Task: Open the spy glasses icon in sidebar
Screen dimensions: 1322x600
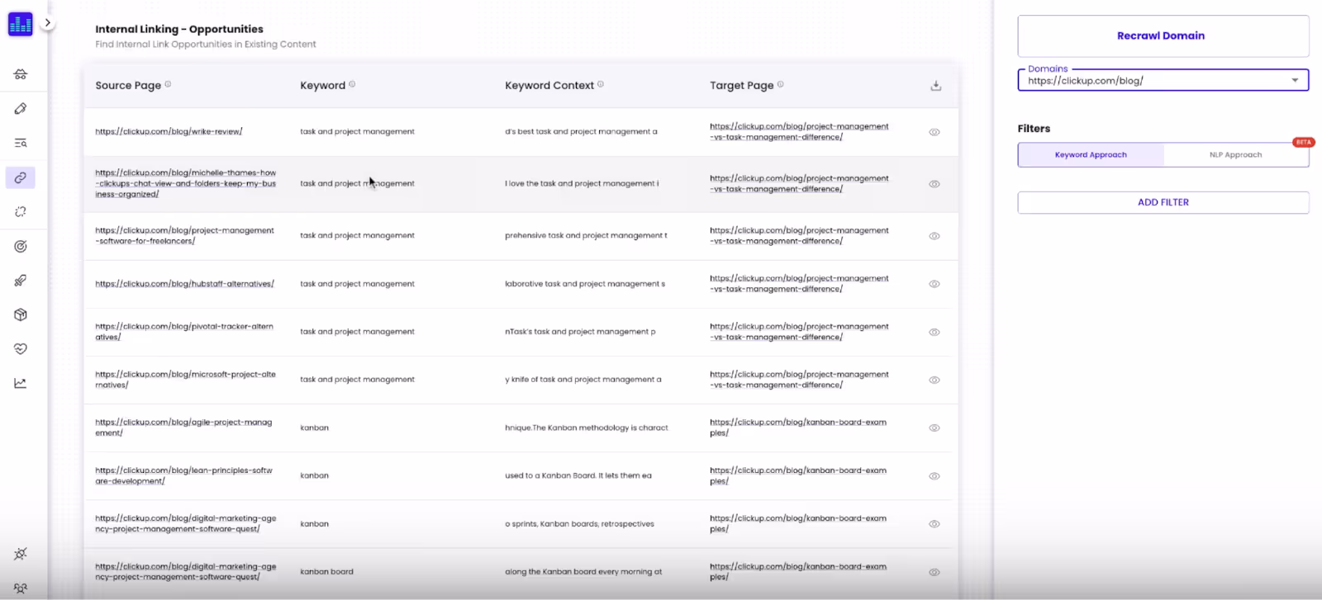Action: coord(21,74)
